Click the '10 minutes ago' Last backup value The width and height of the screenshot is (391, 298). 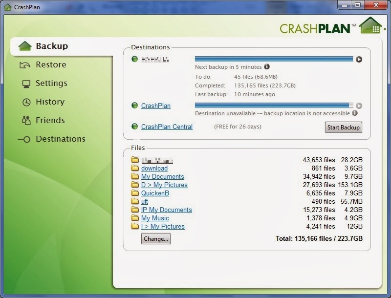coord(255,94)
